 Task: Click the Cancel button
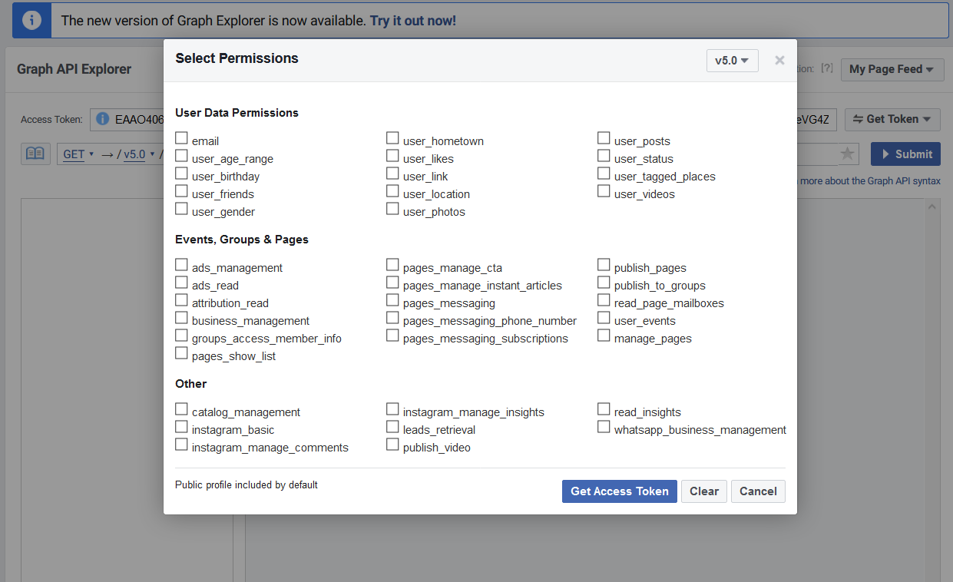coord(758,491)
